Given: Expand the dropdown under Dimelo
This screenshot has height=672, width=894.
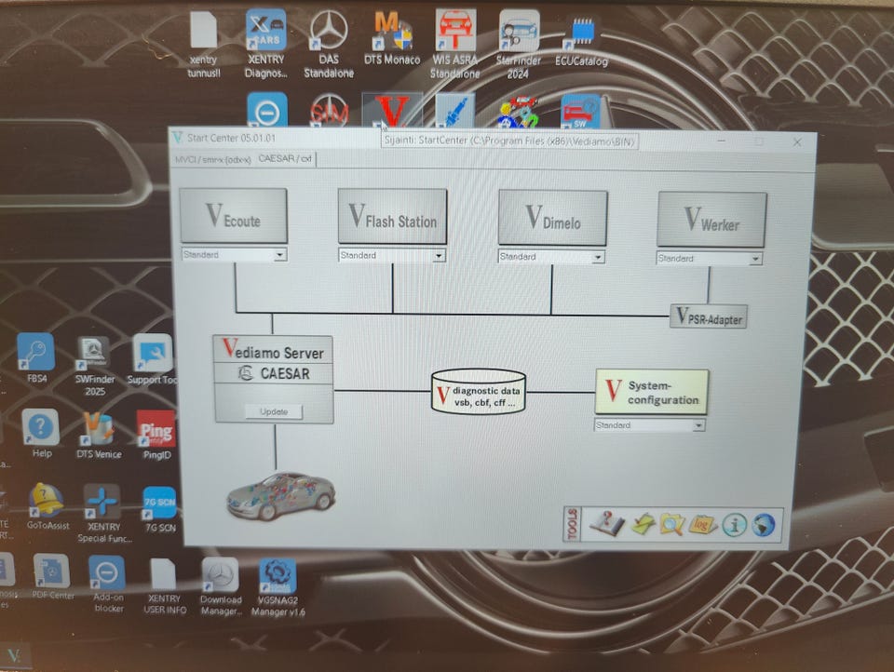Looking at the screenshot, I should point(598,258).
